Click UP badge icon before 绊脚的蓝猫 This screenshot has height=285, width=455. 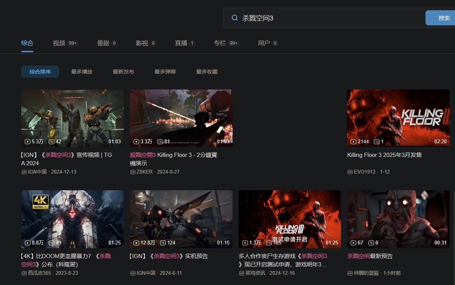(x=350, y=273)
